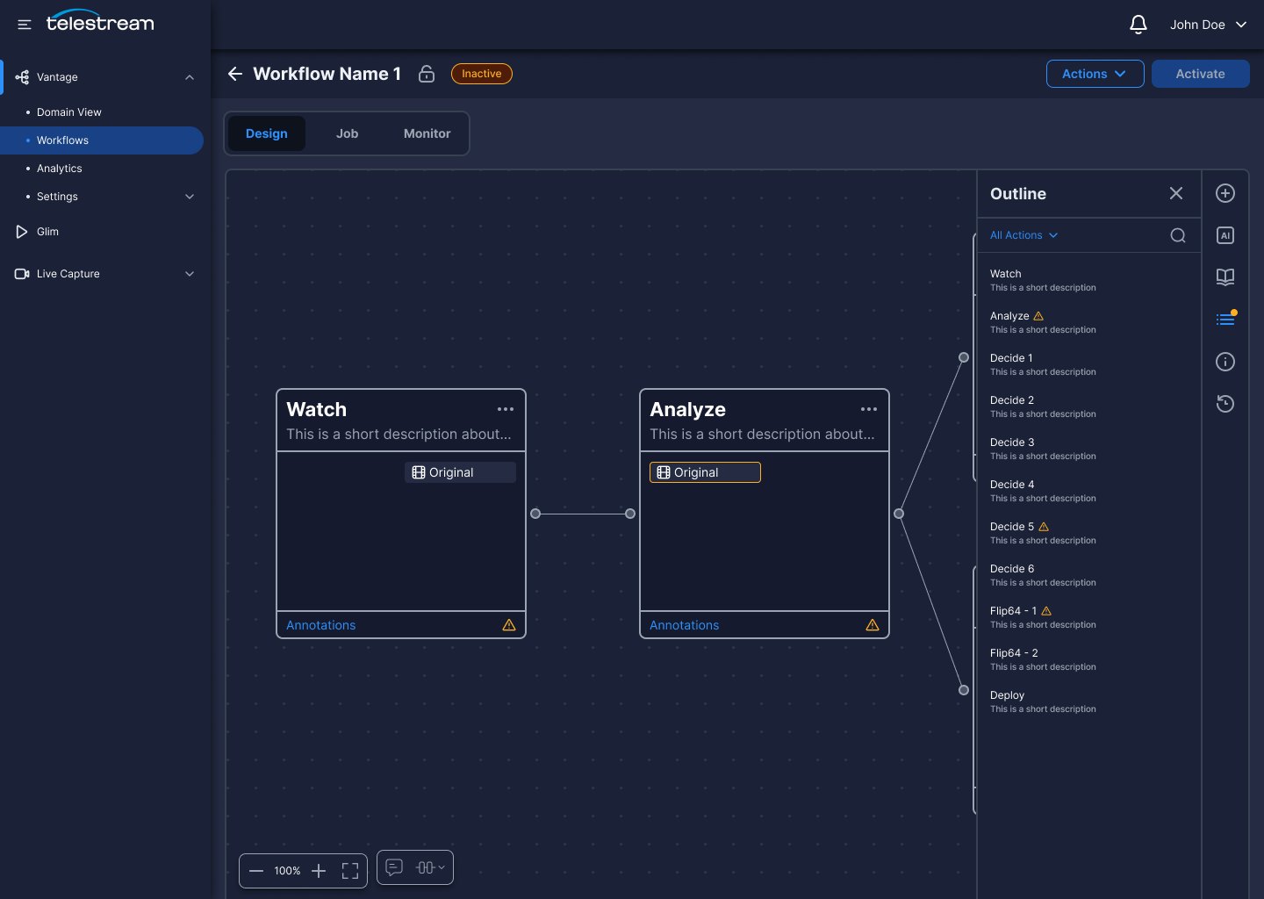Open the Actions dropdown
The image size is (1264, 899).
1095,74
